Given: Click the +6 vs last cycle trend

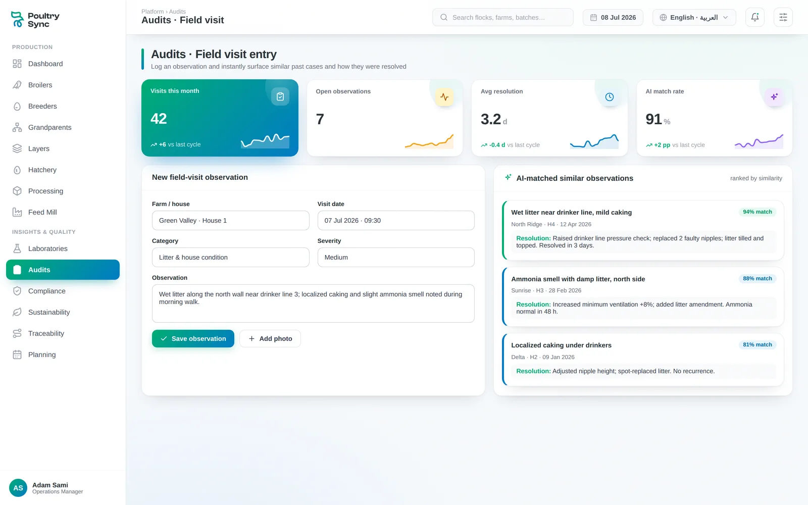Looking at the screenshot, I should pos(175,144).
